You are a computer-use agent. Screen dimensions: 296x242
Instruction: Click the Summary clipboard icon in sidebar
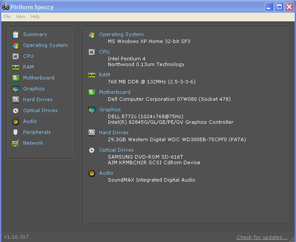[16, 35]
